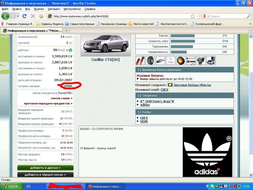Screen dimensions: 253x190
Task: Open the Вид menu
Action: tap(27, 9)
